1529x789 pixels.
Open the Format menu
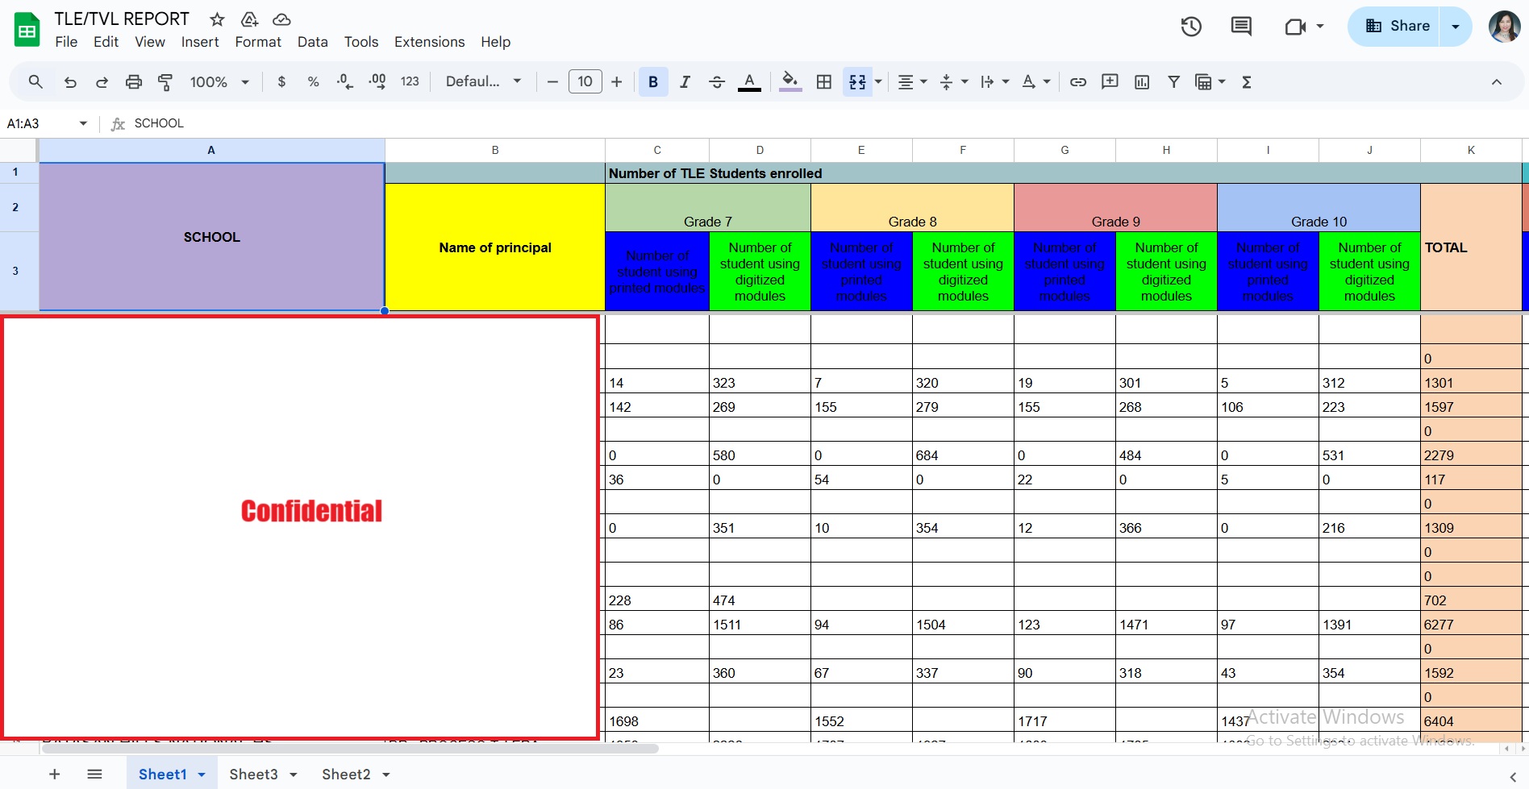(258, 42)
